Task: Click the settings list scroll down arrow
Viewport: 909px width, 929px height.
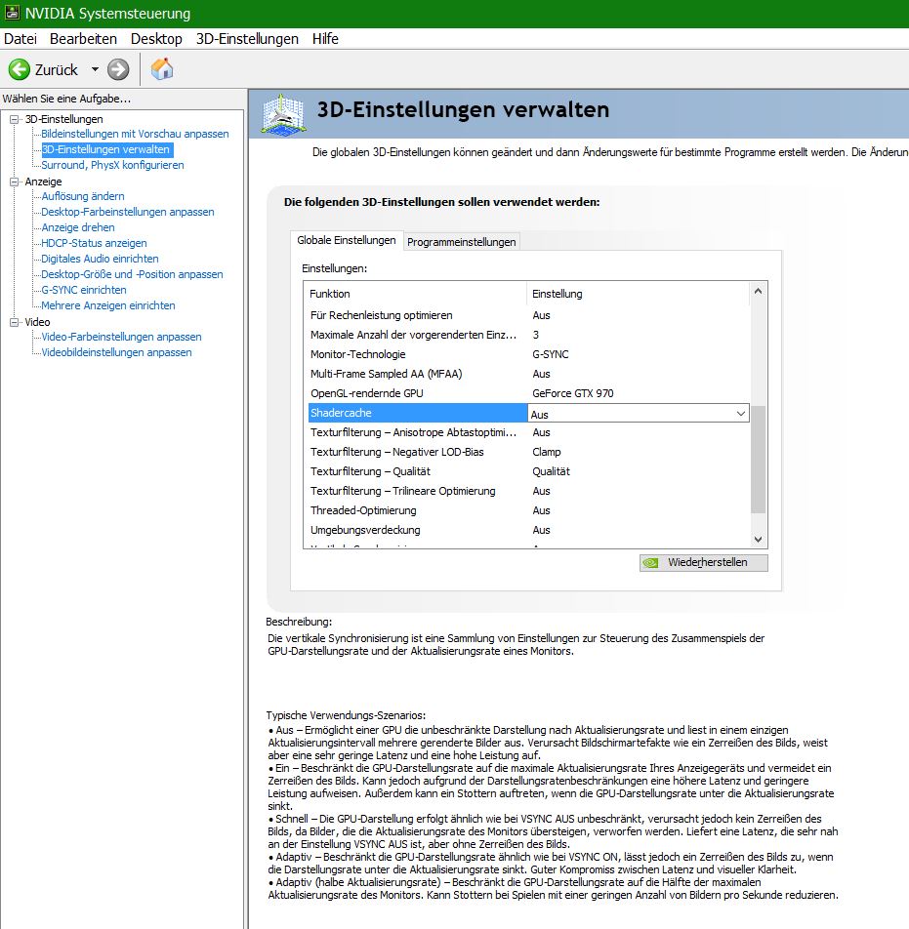Action: (x=758, y=539)
